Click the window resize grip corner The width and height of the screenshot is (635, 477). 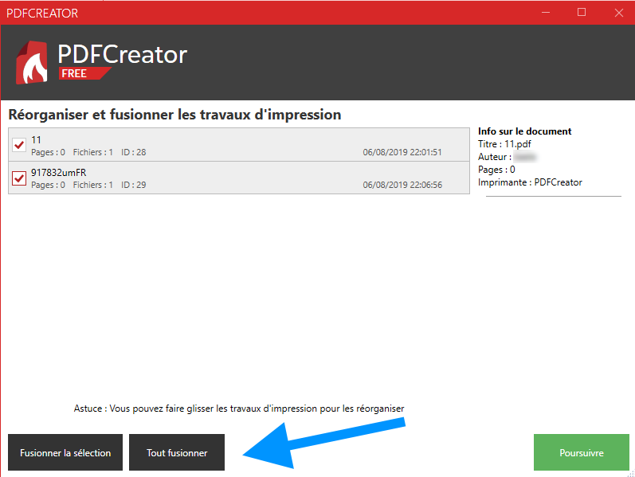[x=630, y=473]
